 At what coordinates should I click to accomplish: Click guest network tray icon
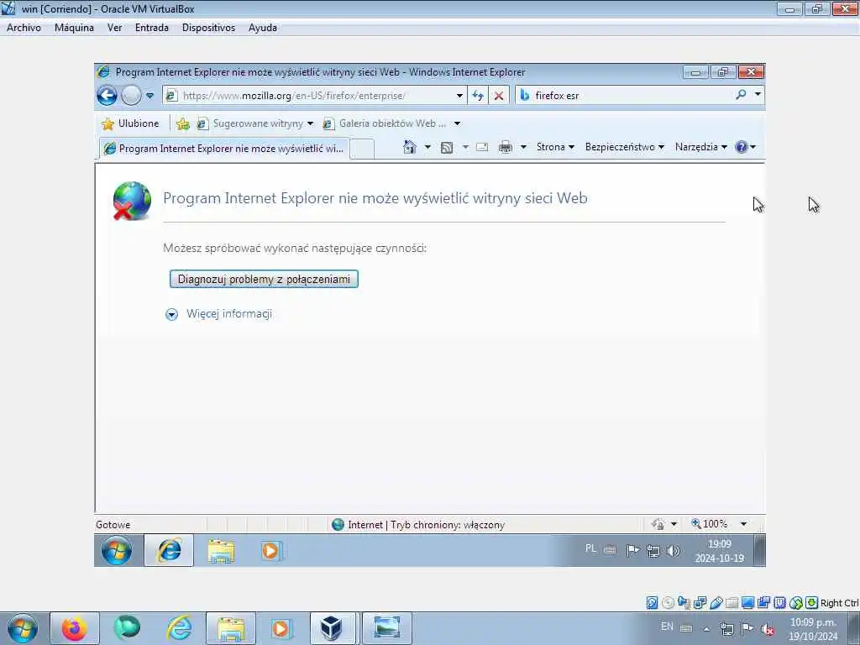(653, 550)
